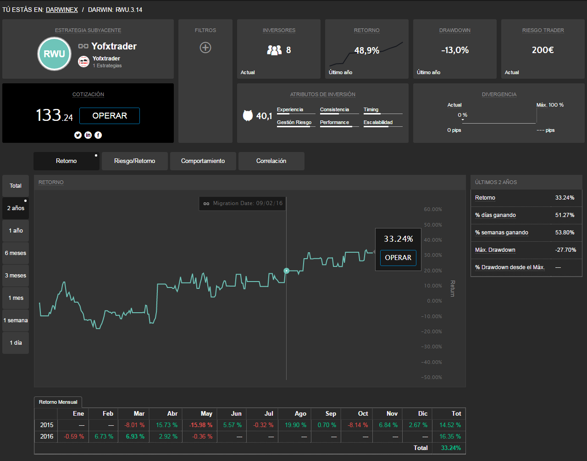The image size is (587, 461).
Task: Follow the DARWINEX breadcrumb link
Action: pos(61,10)
